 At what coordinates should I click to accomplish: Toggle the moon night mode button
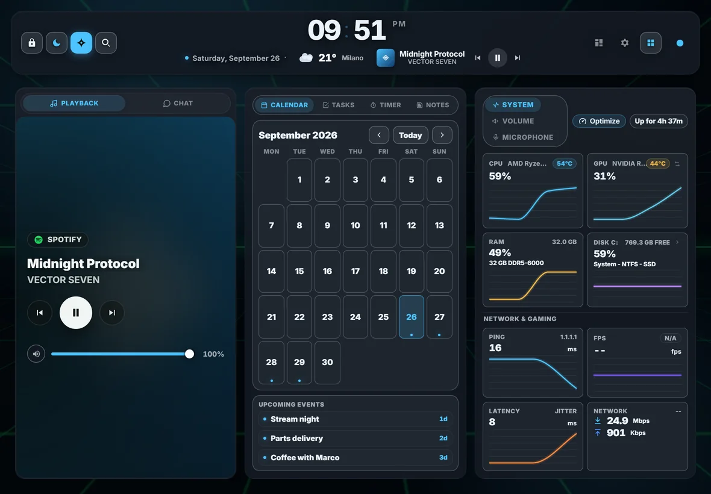[x=57, y=43]
